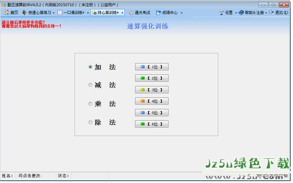Click the red registration notice text
293x183 pixels.
click(x=32, y=24)
